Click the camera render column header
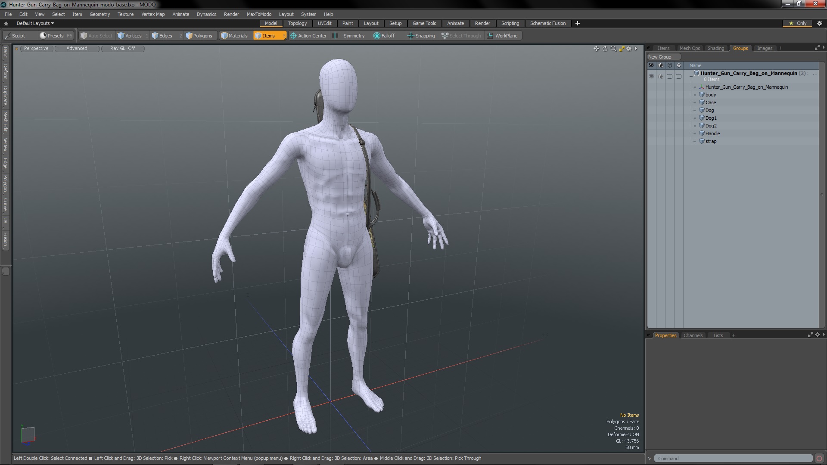 pyautogui.click(x=661, y=65)
